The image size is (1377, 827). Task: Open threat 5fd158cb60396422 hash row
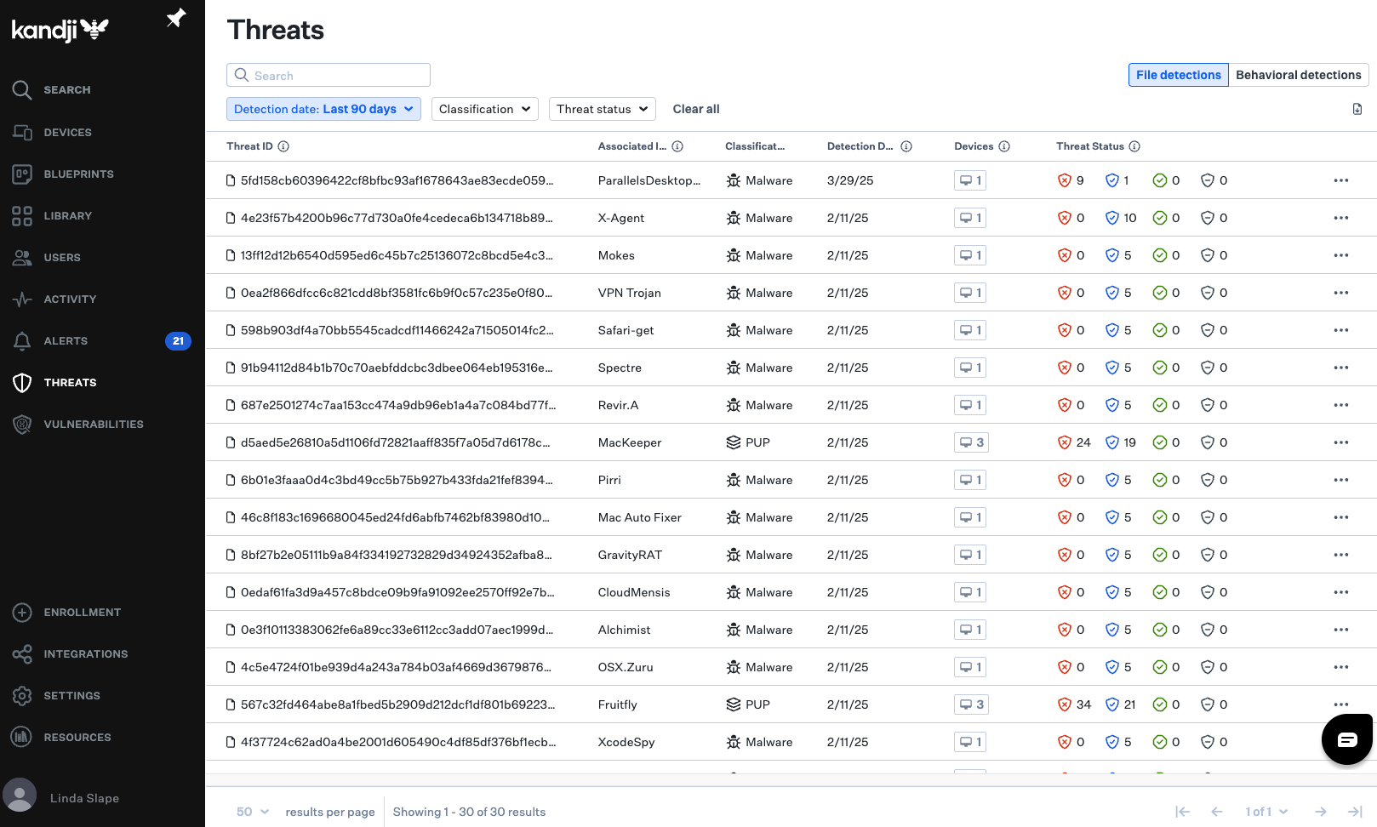397,180
